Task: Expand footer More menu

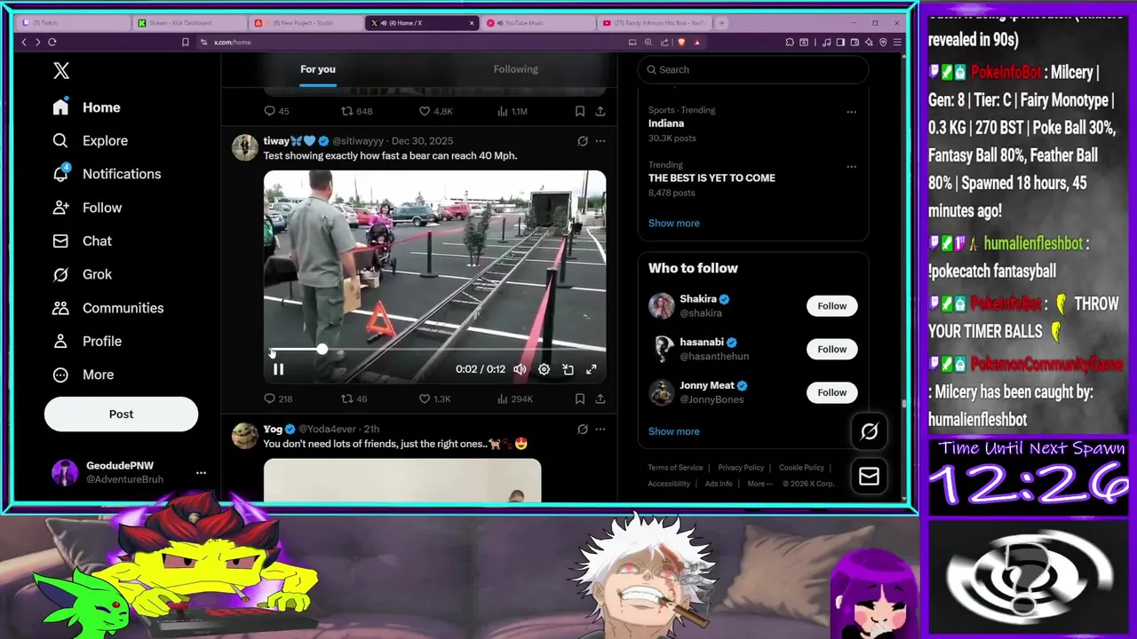Action: 759,484
